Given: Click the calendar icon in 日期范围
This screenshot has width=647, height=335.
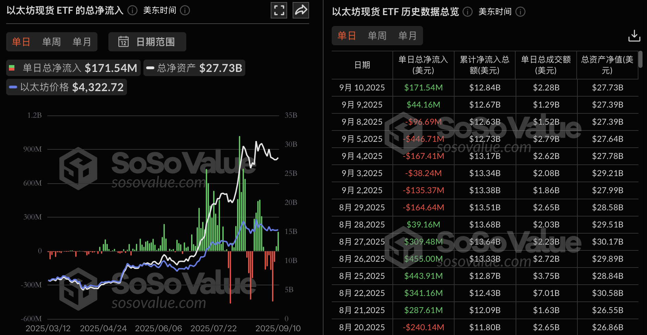Looking at the screenshot, I should pos(123,42).
